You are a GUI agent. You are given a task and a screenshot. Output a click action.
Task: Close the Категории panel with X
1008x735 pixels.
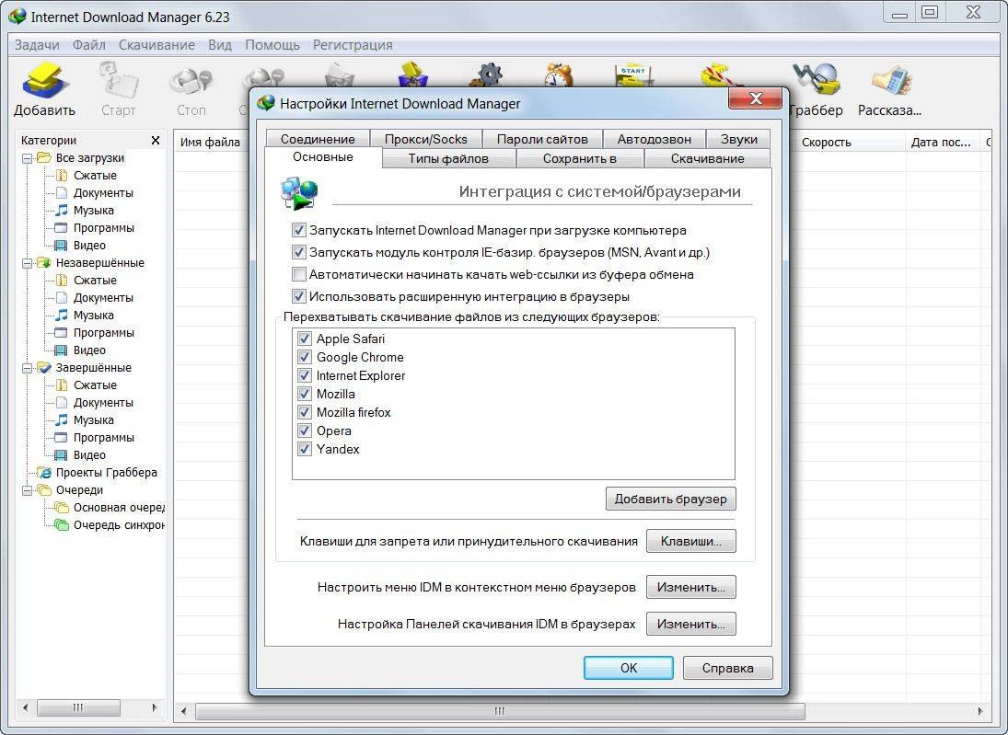pyautogui.click(x=155, y=140)
